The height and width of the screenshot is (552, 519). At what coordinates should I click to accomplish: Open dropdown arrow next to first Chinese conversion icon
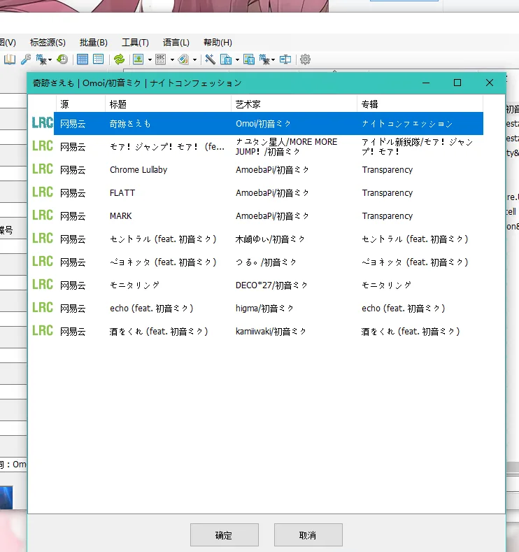tap(50, 60)
